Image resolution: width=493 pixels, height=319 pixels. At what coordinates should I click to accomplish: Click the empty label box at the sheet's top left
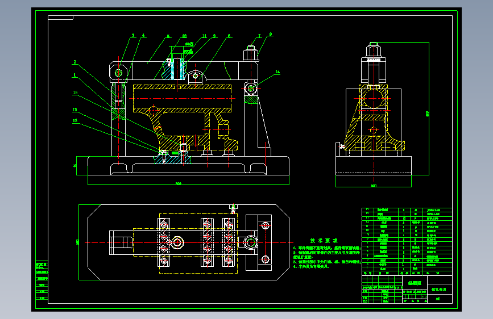60,18
